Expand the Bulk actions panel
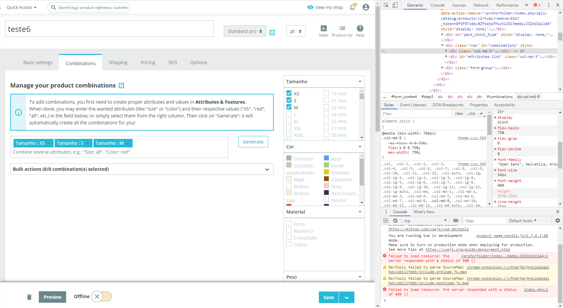 tap(142, 169)
